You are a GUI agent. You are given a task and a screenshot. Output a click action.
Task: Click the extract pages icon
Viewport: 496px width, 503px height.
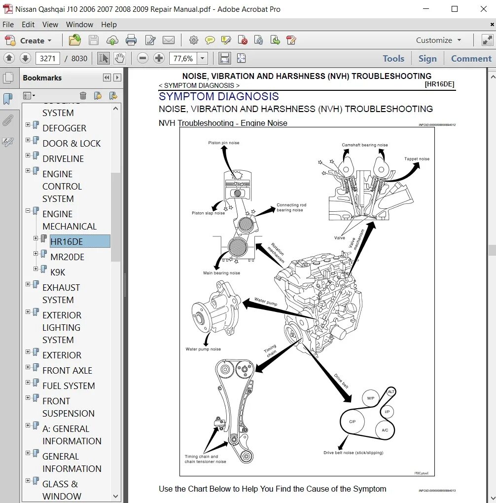[275, 40]
